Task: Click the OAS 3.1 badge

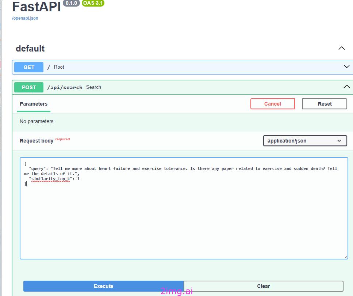Action: coord(93,3)
